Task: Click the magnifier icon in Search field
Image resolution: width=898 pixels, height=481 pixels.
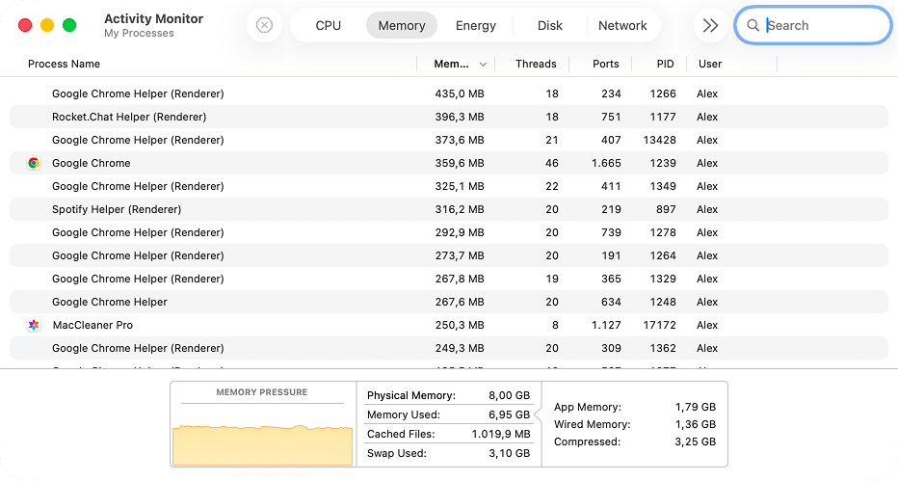Action: [753, 25]
